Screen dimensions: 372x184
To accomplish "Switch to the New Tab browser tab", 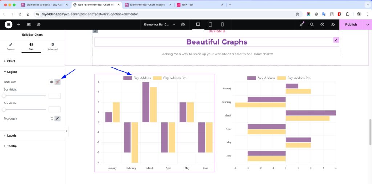I will (200, 5).
